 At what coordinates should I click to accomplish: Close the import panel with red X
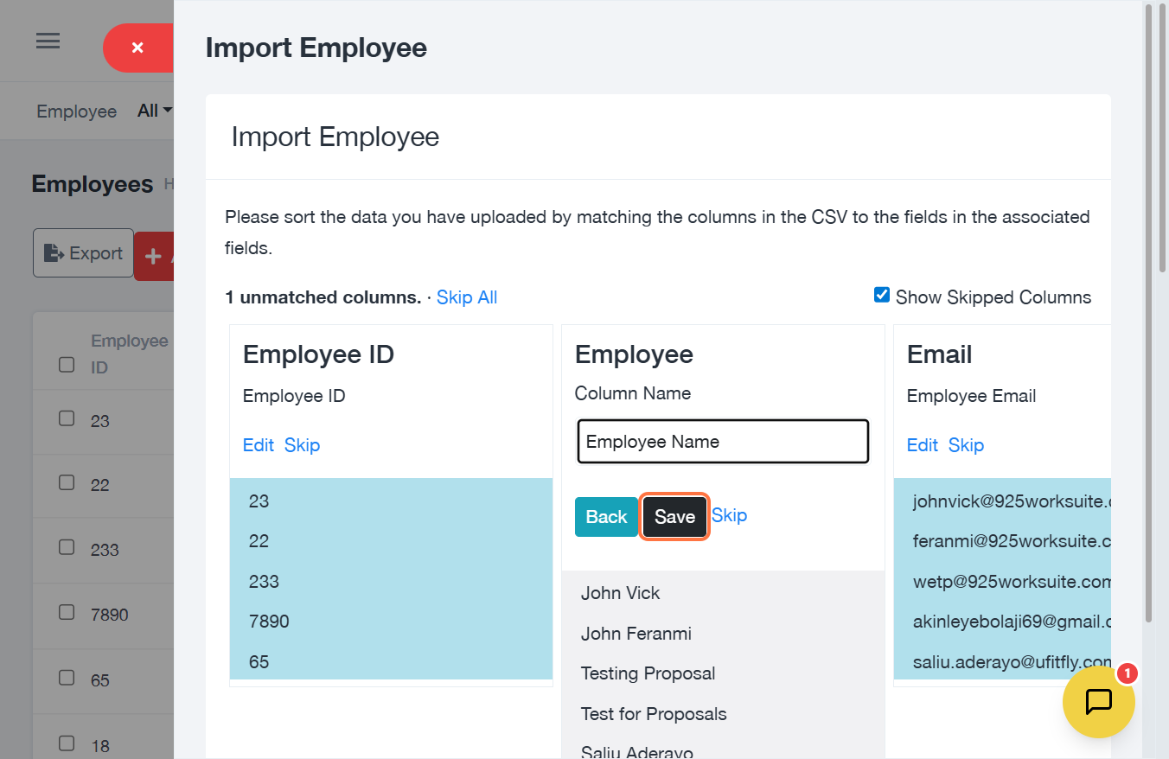coord(137,48)
